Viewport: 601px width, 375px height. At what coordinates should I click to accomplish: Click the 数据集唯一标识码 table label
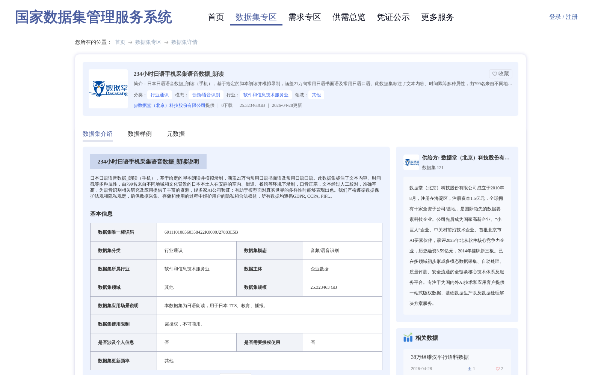pos(124,232)
